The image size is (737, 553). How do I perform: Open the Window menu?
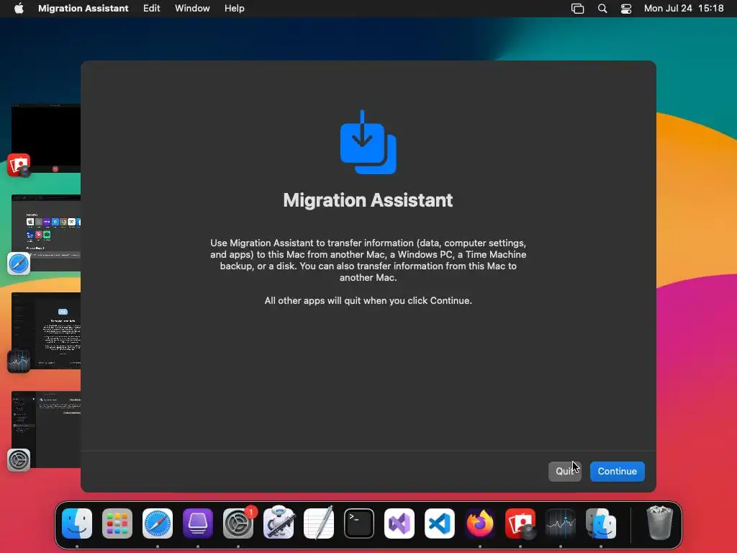(192, 8)
